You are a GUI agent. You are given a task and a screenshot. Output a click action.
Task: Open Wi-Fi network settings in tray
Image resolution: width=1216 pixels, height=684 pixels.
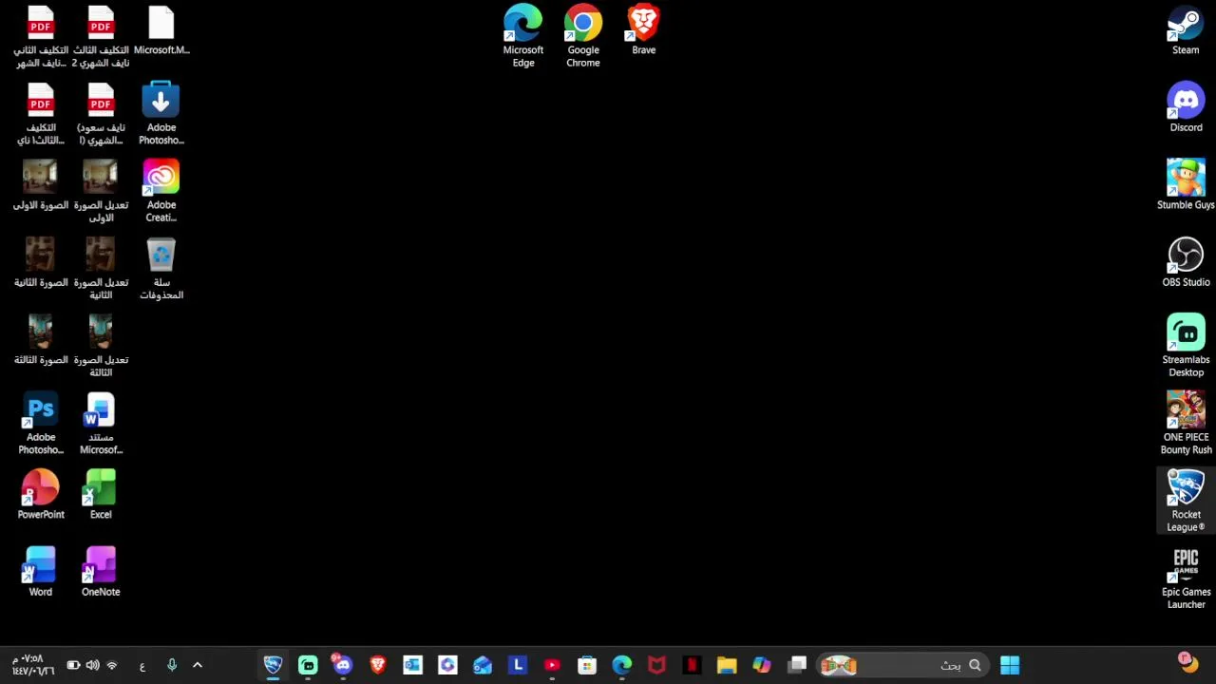112,665
